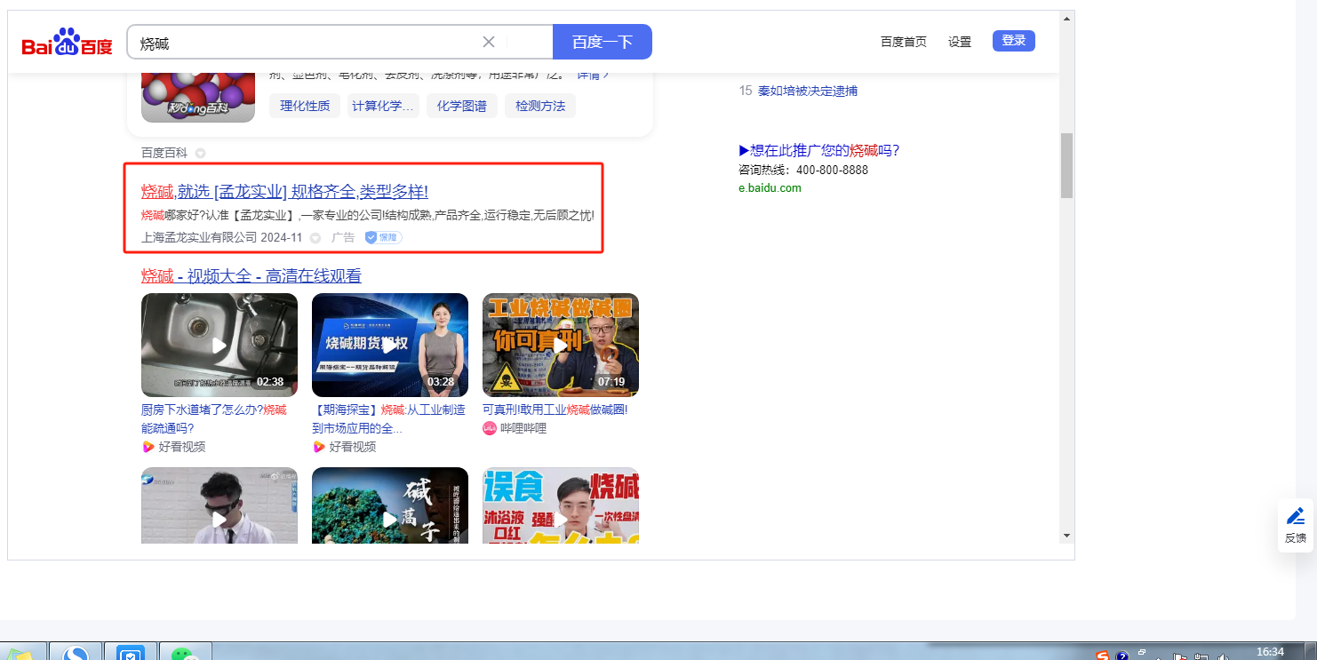The image size is (1317, 660).
Task: Expand the dropdown arrow next to 百度百科
Action: [200, 153]
